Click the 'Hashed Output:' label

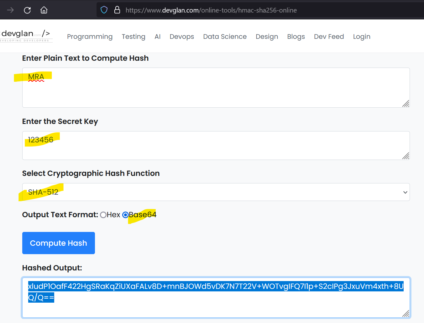click(x=52, y=268)
